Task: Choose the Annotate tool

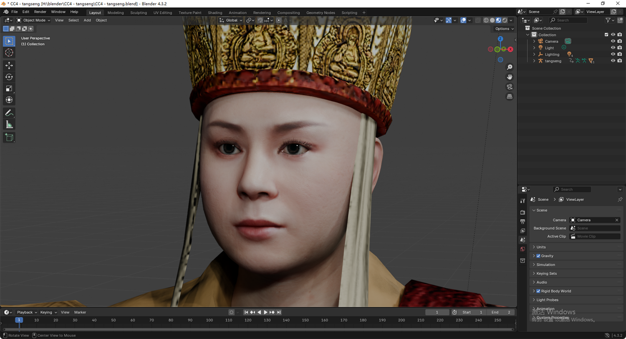Action: [9, 113]
